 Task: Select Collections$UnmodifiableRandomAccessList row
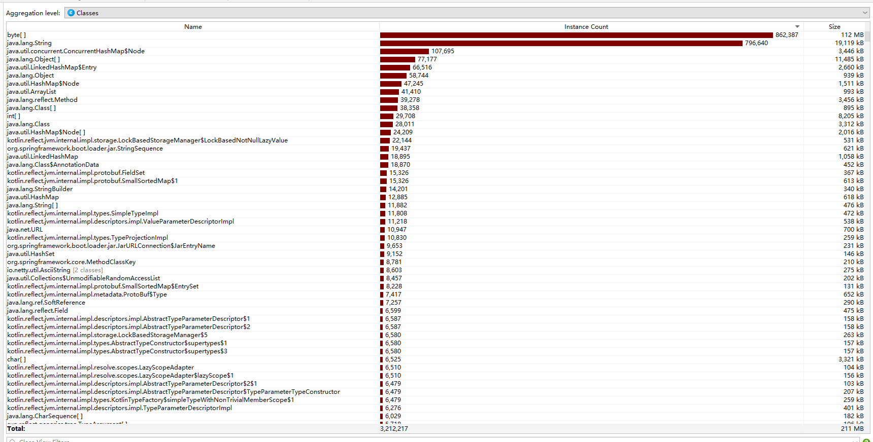click(x=435, y=278)
